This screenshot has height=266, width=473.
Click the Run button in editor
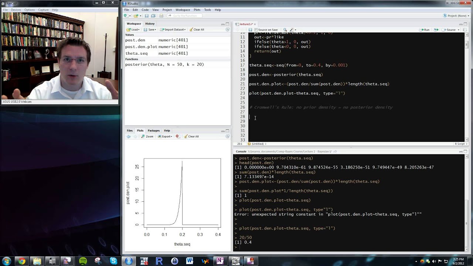424,30
